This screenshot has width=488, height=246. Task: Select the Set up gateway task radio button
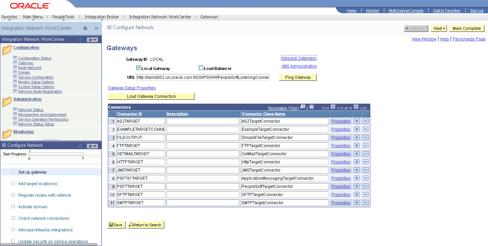pos(13,172)
